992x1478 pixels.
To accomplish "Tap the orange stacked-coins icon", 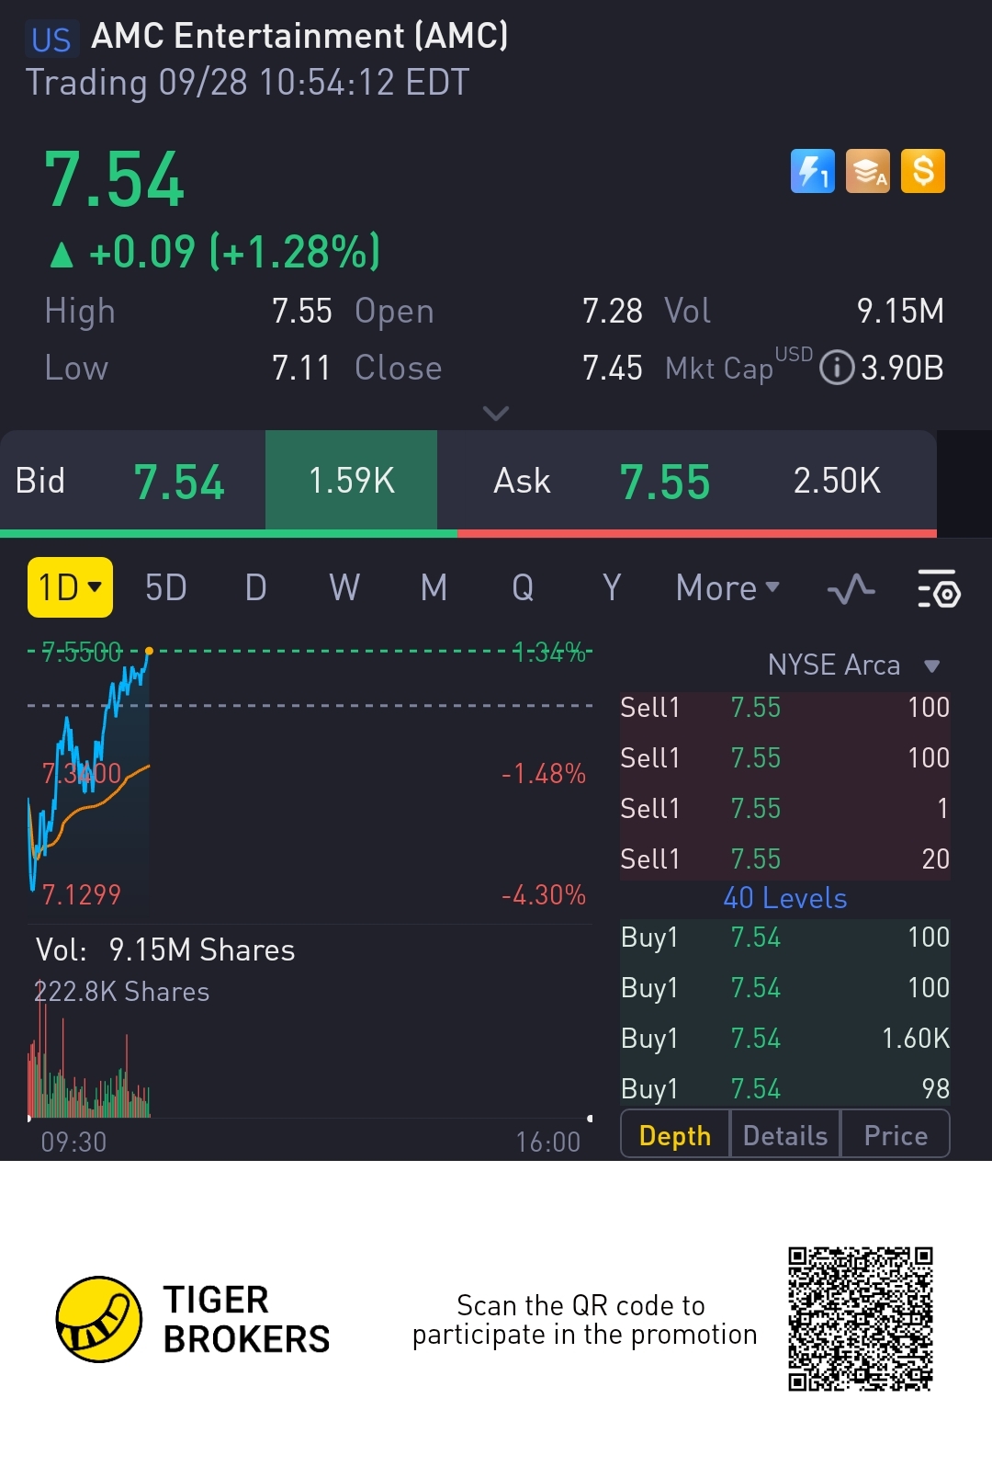I will click(868, 172).
